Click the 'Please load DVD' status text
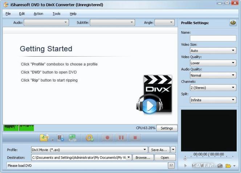241x173 pixels. tap(20, 166)
